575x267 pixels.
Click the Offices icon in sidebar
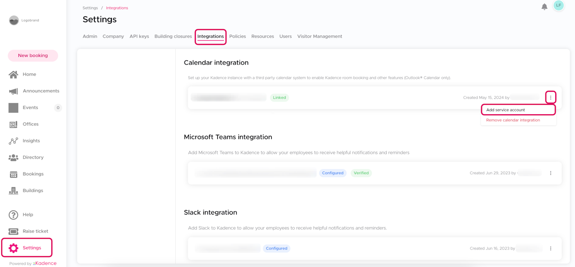13,124
